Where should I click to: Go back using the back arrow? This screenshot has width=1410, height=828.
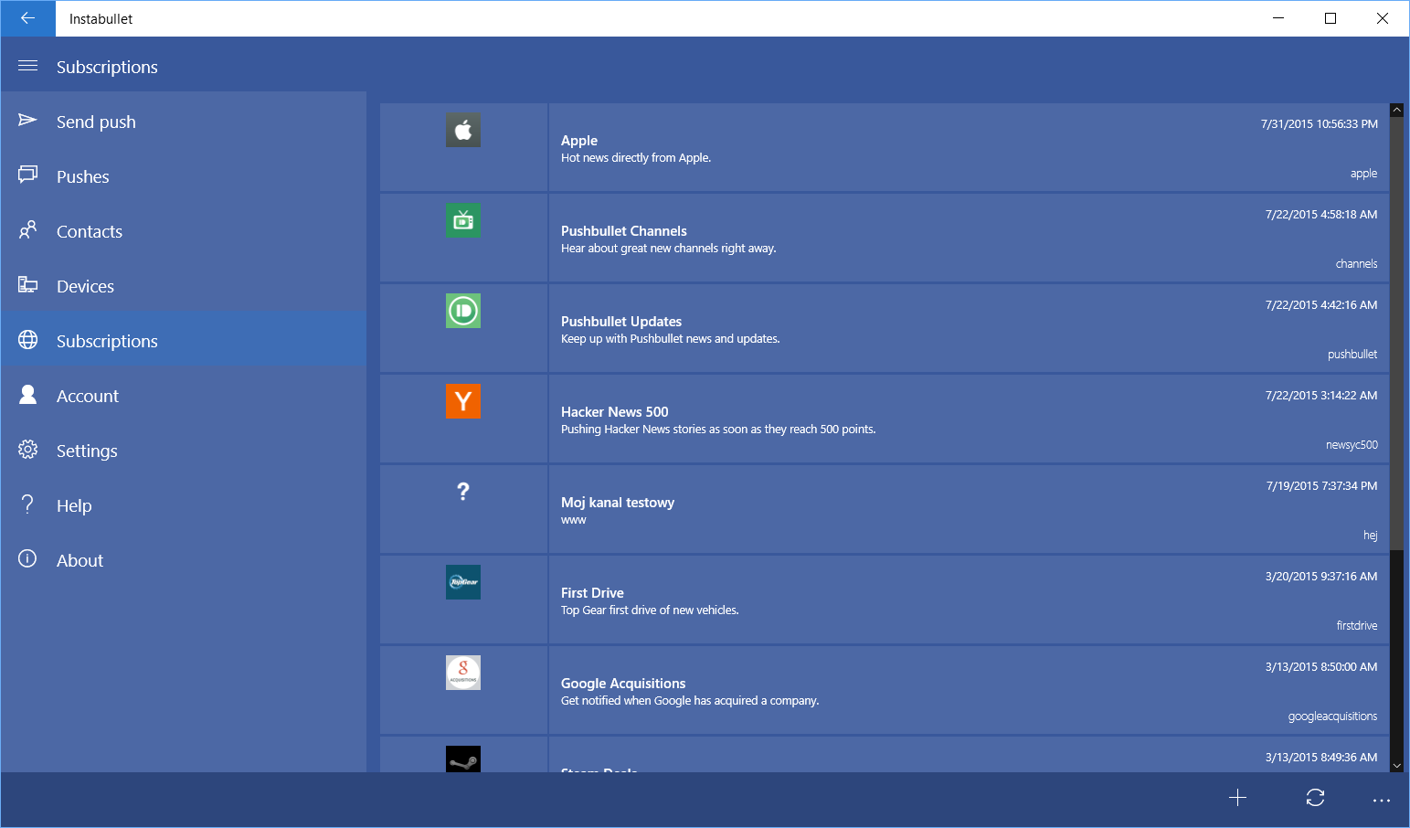coord(27,18)
